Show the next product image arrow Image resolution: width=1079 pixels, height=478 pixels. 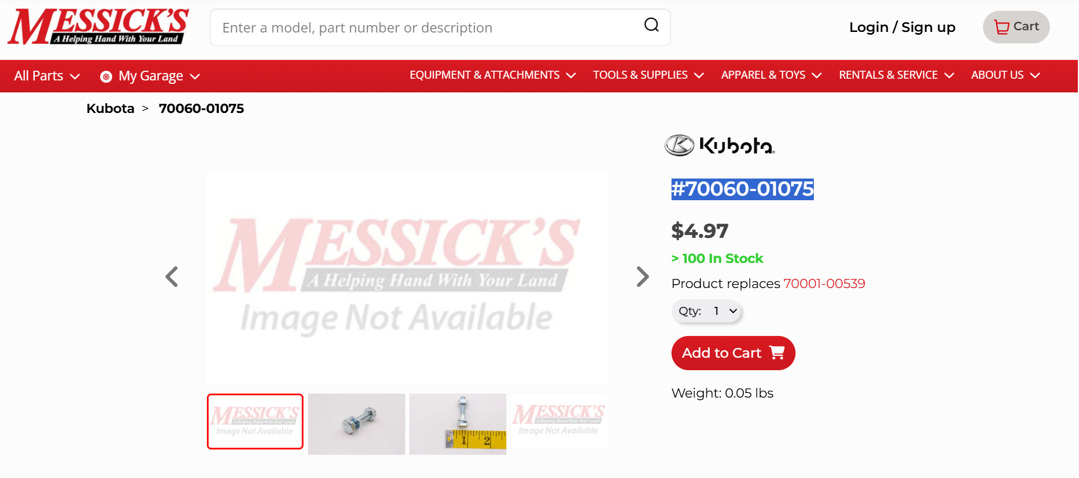coord(642,277)
